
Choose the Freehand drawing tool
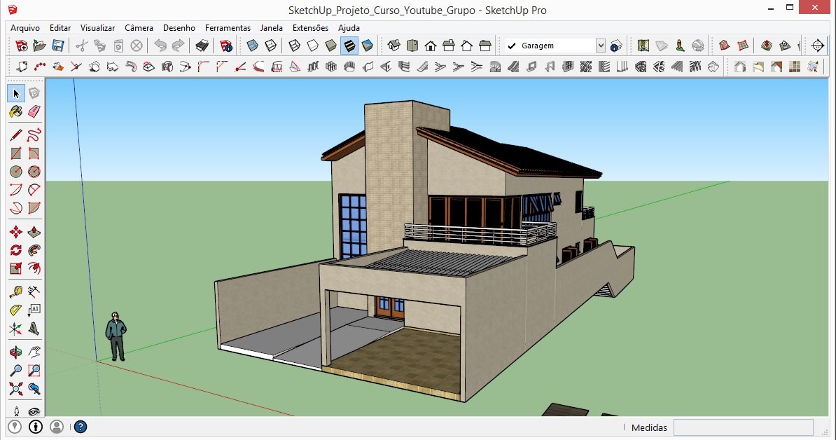(x=34, y=135)
